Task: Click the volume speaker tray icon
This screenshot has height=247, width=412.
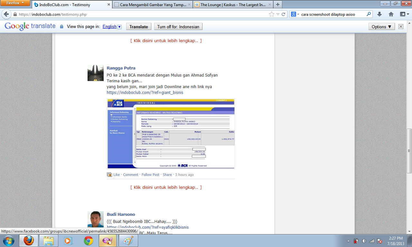Action: (364, 241)
